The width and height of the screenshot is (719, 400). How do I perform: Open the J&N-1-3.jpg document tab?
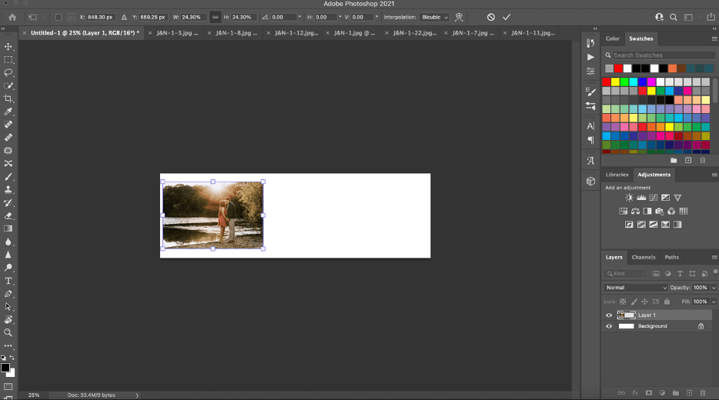[177, 33]
